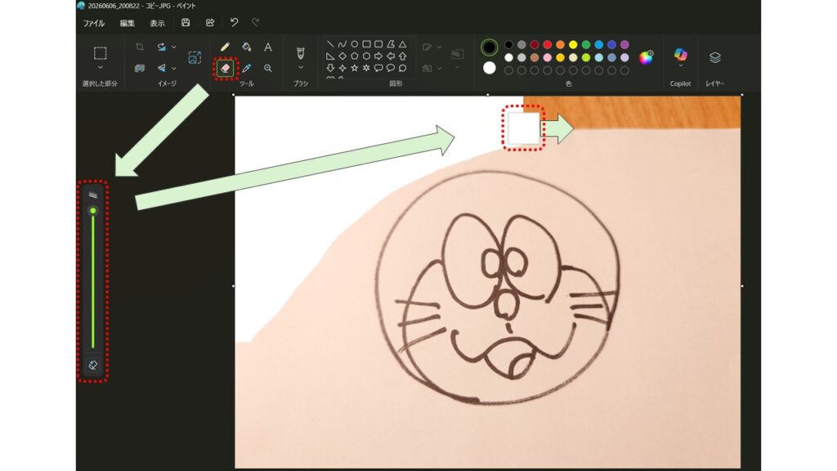Image resolution: width=837 pixels, height=471 pixels.
Task: Select the Eraser tool
Action: point(226,69)
